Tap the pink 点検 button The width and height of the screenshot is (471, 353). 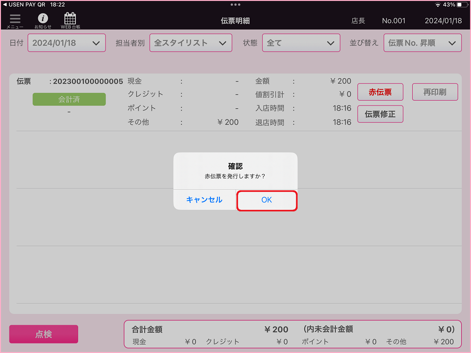[44, 334]
